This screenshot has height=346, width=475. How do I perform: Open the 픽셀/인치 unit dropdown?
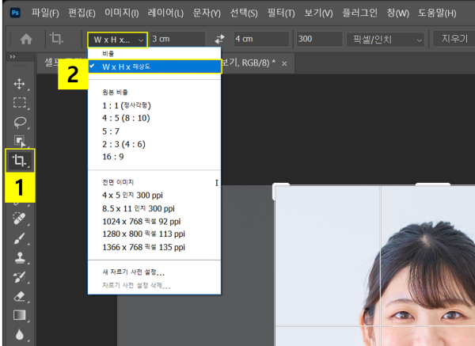coord(386,40)
